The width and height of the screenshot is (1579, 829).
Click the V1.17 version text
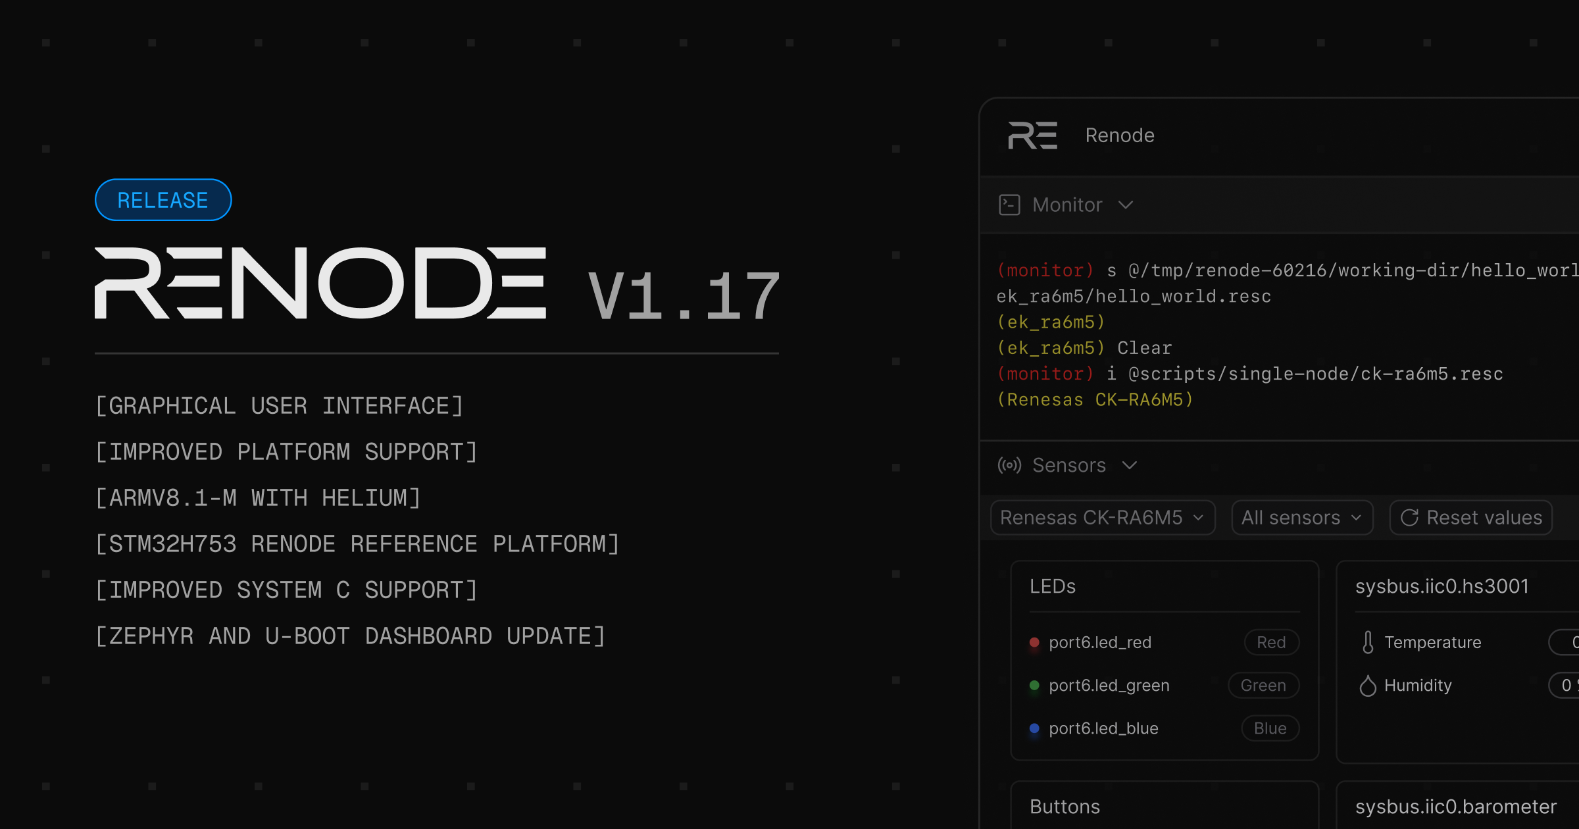point(684,296)
